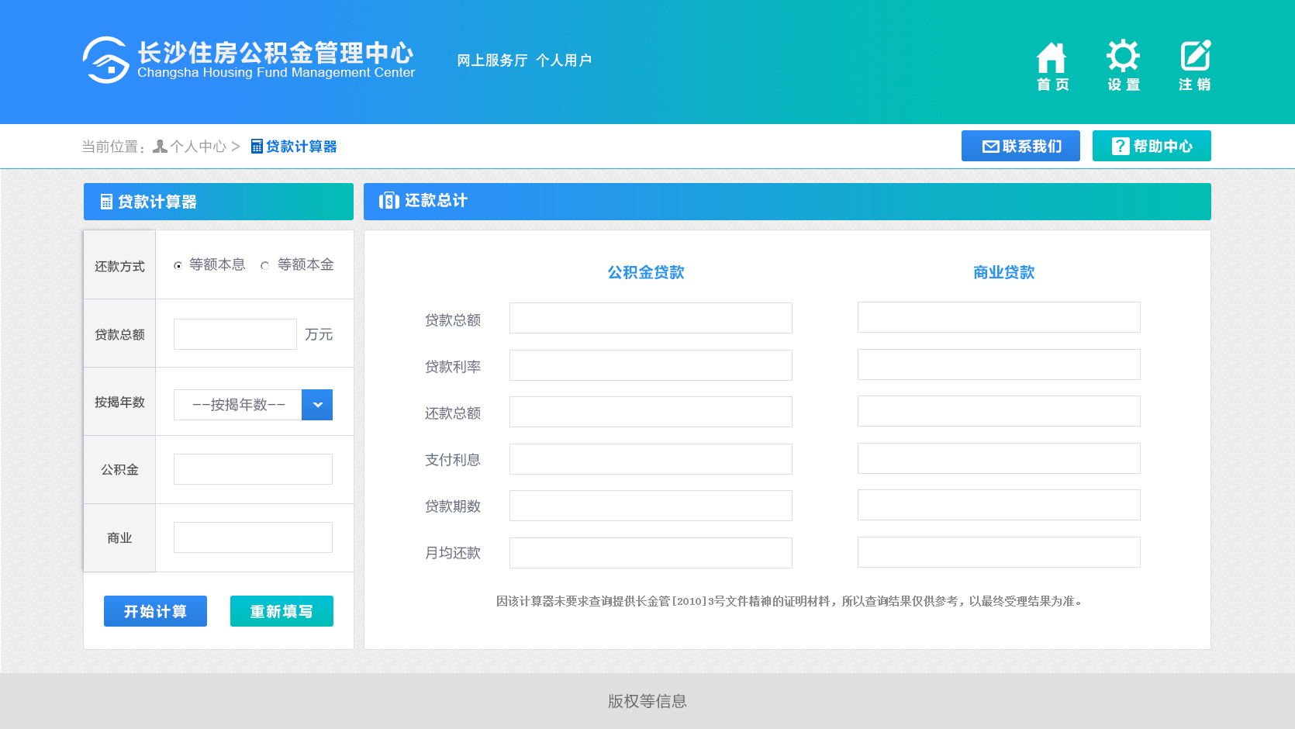The image size is (1295, 729).
Task: Select the 等额本息 repayment option
Action: [x=178, y=265]
